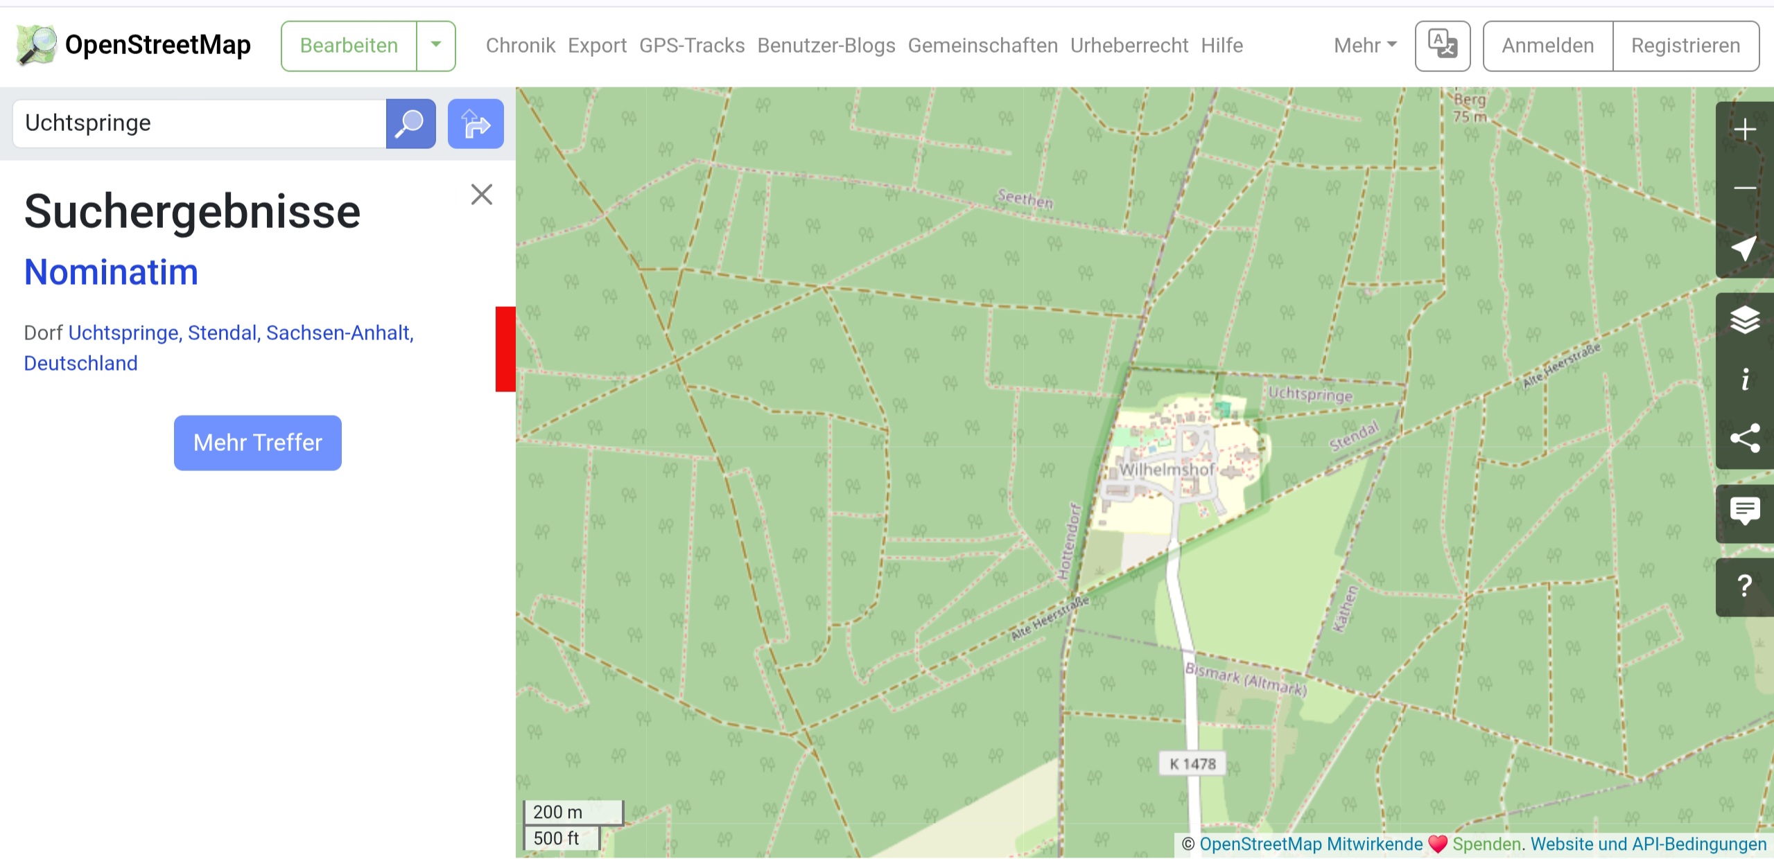The width and height of the screenshot is (1774, 859).
Task: Open Benutzer-Blogs
Action: coord(826,46)
